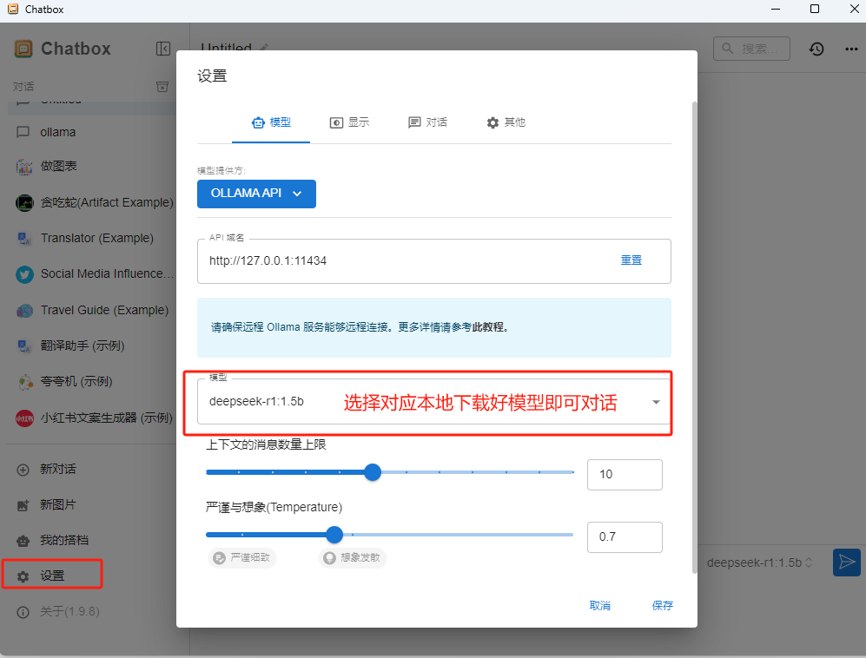Click the temperature value field showing 0.7
The width and height of the screenshot is (866, 658).
pos(625,537)
